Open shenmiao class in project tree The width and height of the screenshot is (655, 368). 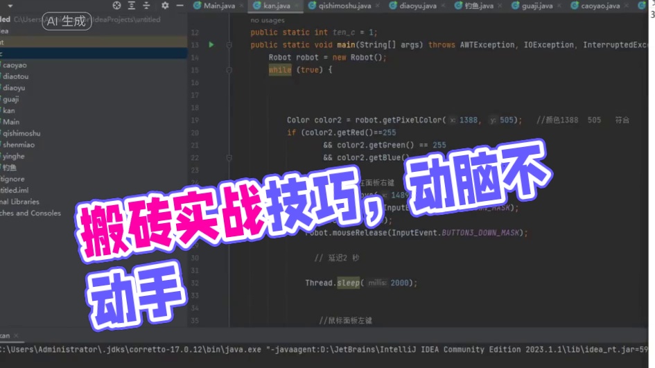(18, 145)
